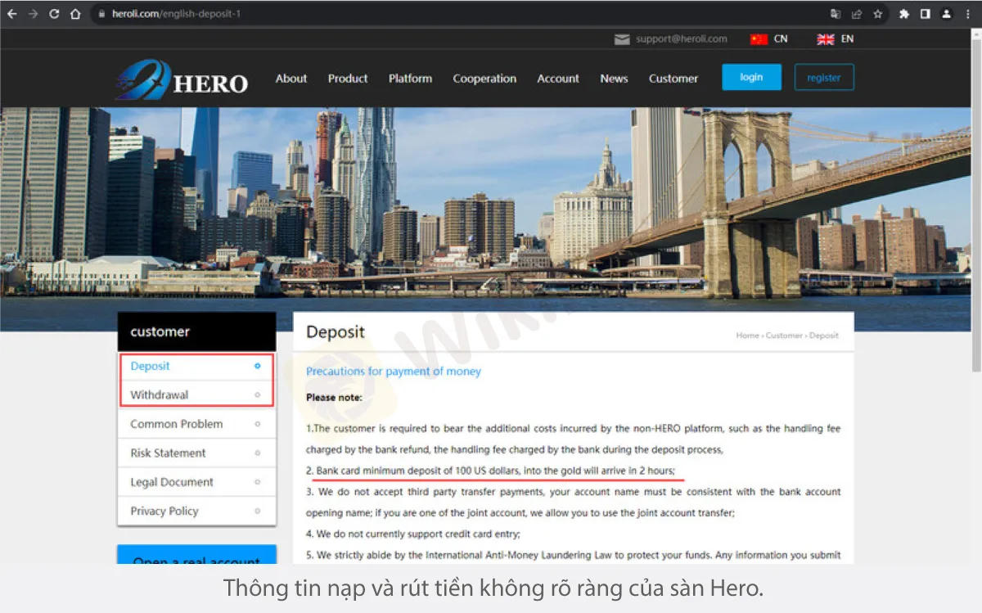Open the browser profile avatar icon

pos(947,14)
